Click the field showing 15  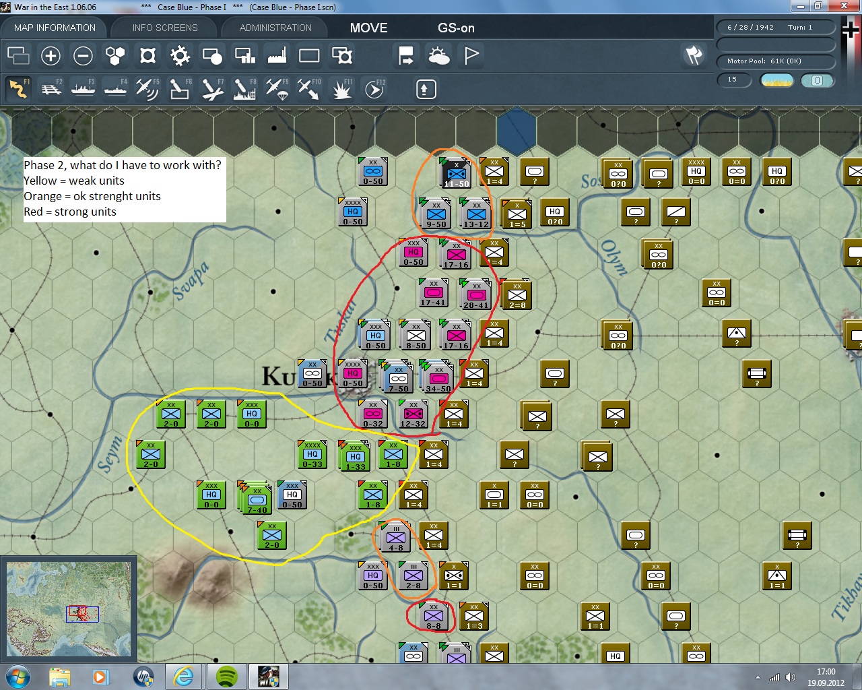734,80
